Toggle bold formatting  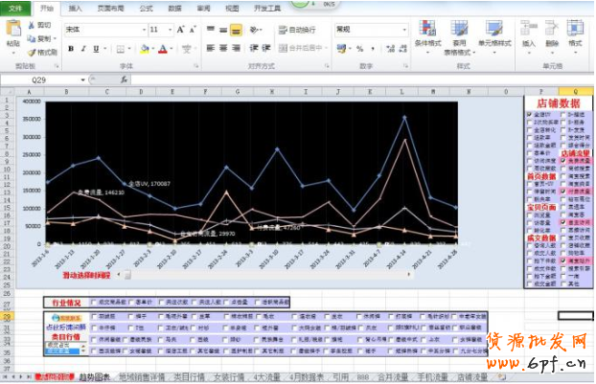click(x=70, y=47)
